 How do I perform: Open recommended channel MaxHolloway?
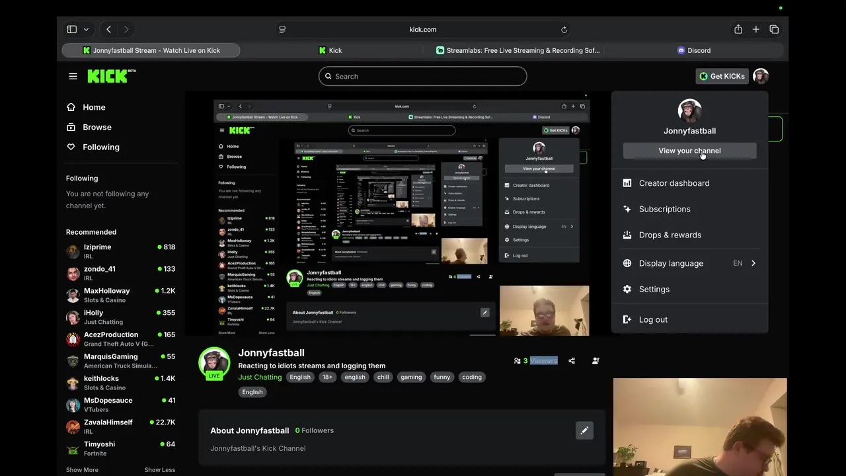click(120, 295)
